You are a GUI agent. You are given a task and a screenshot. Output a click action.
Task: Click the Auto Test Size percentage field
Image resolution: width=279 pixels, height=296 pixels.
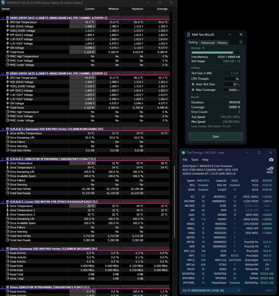232,84
